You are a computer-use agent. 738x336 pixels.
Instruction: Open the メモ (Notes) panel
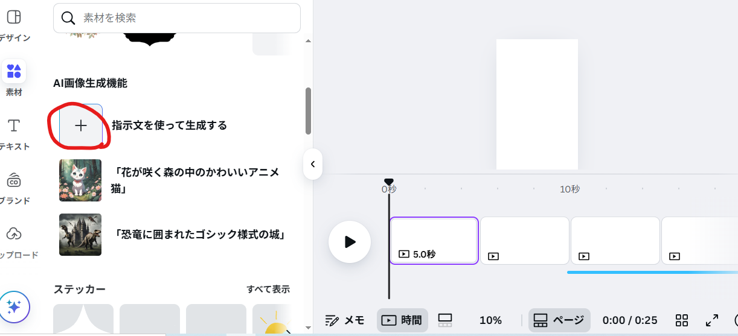345,320
